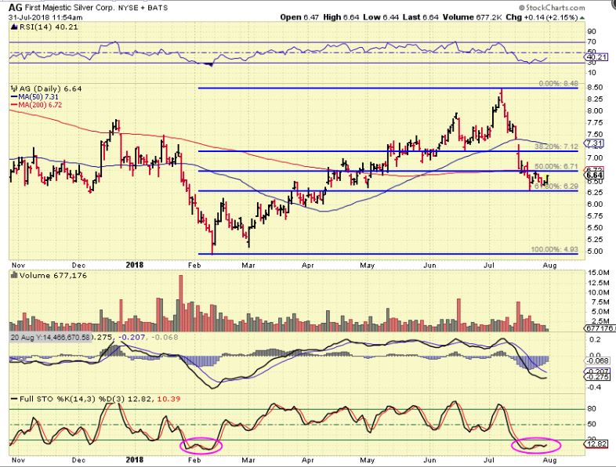Click the black Full STO legend line marker
This screenshot has width=616, height=467.
[14, 399]
